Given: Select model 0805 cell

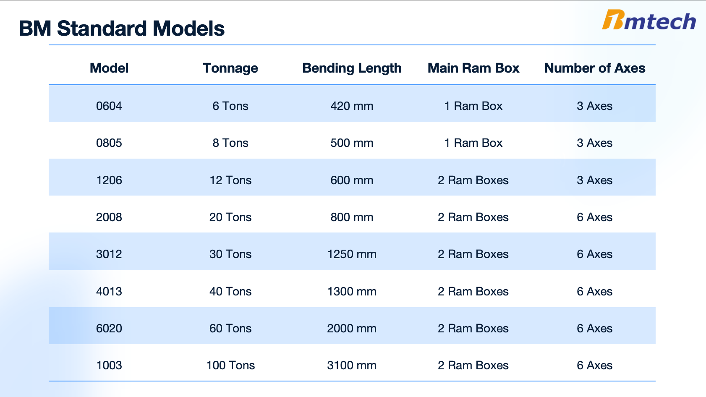Looking at the screenshot, I should click(109, 143).
